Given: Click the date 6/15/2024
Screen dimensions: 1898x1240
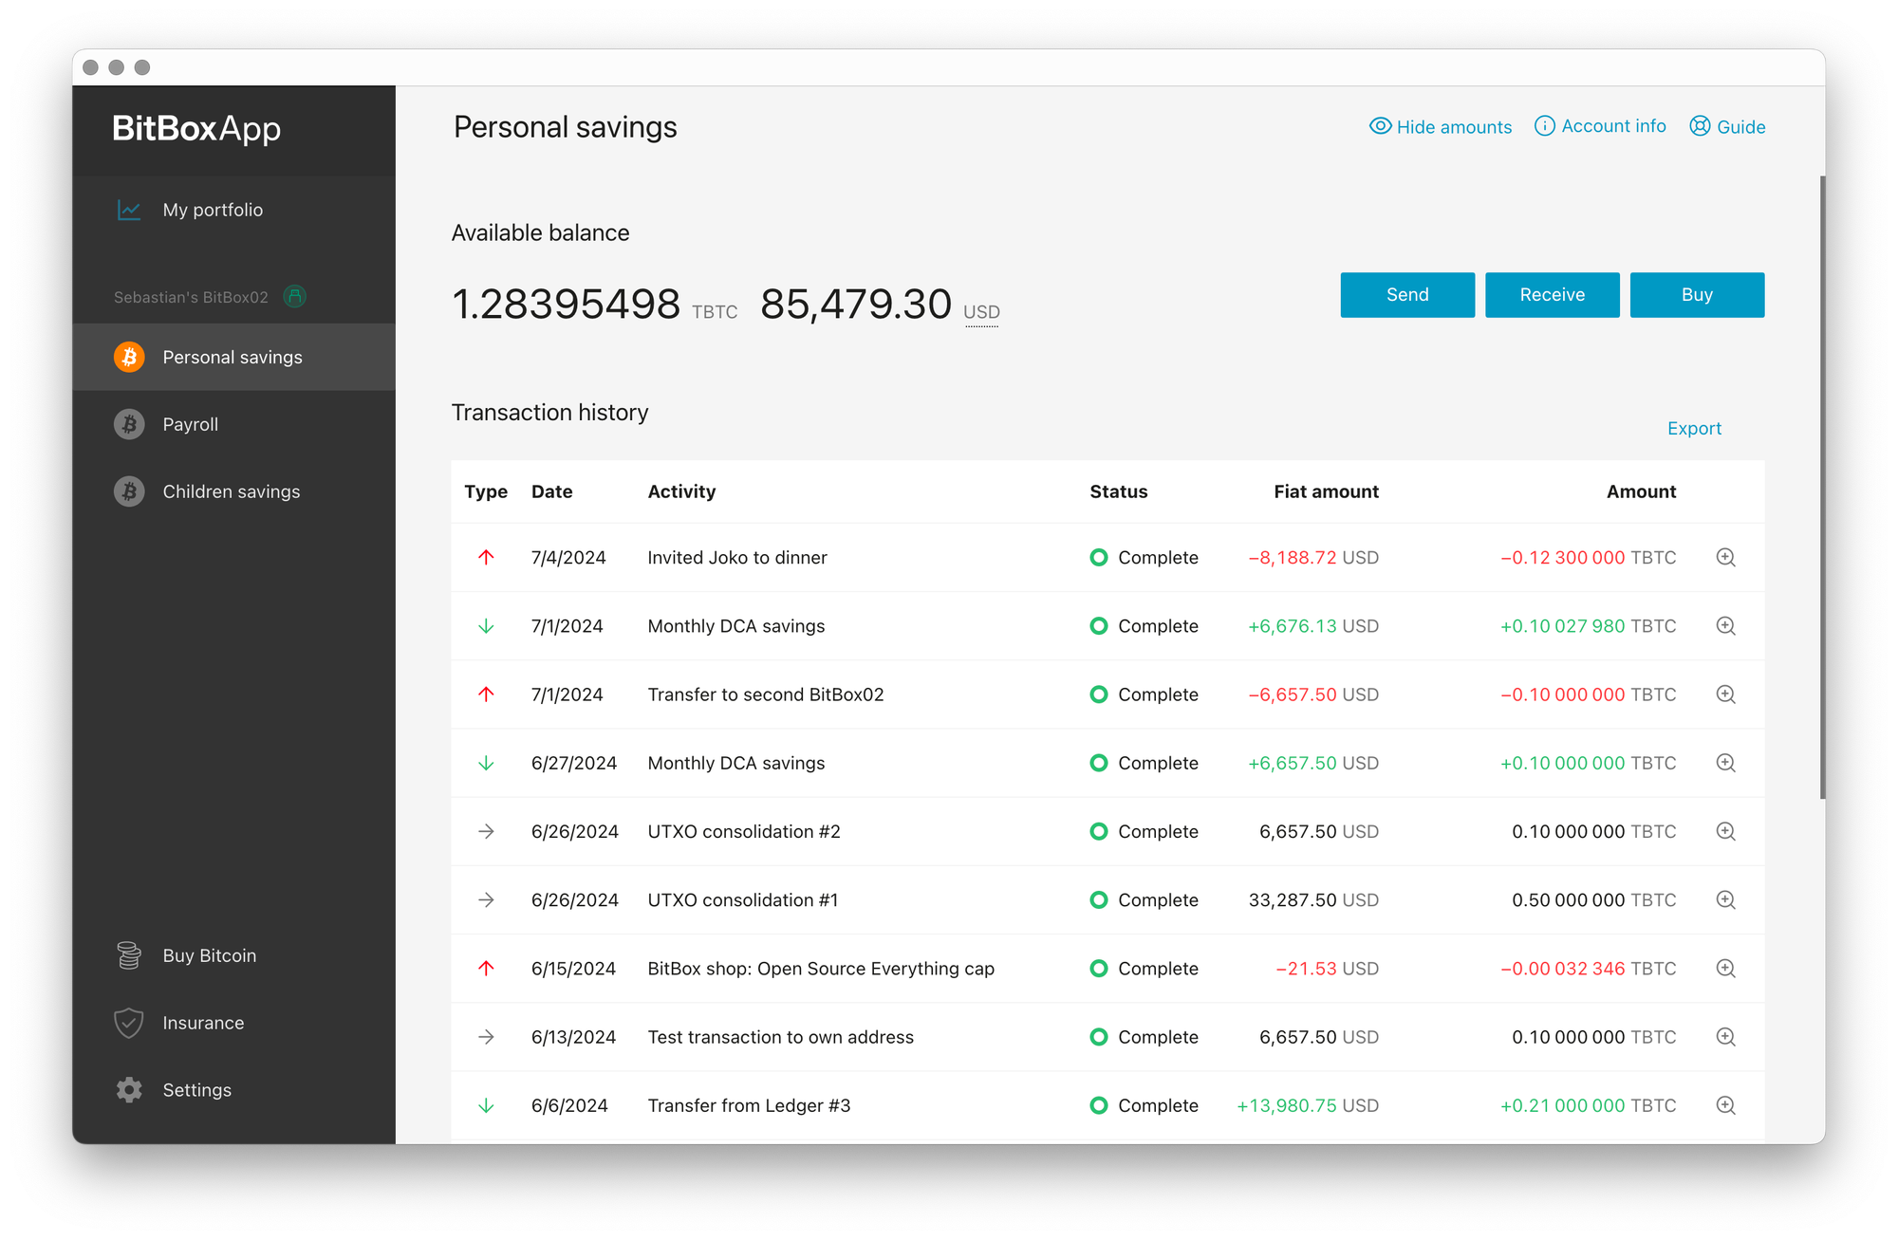Looking at the screenshot, I should click(573, 969).
